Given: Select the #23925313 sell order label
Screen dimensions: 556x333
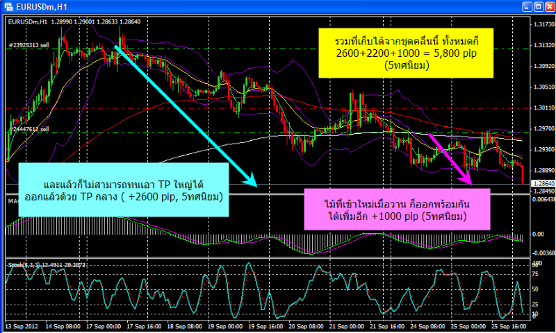Looking at the screenshot, I should 28,45.
